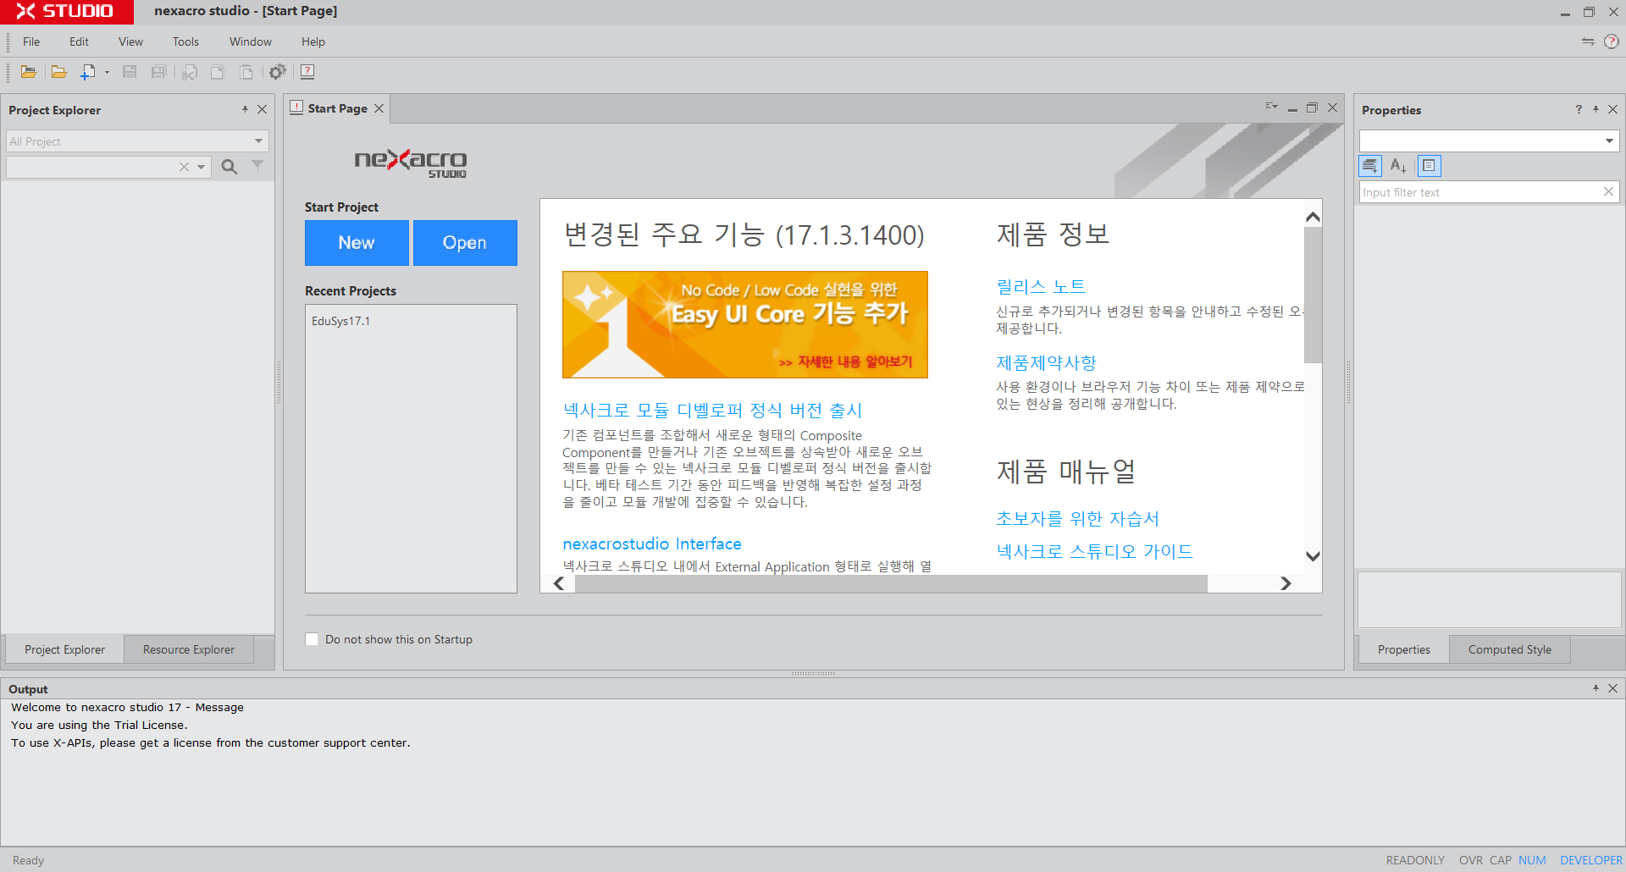Click the start page scroll right arrow
Image resolution: width=1626 pixels, height=872 pixels.
pyautogui.click(x=1286, y=583)
